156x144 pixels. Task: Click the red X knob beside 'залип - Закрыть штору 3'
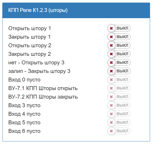click(111, 71)
